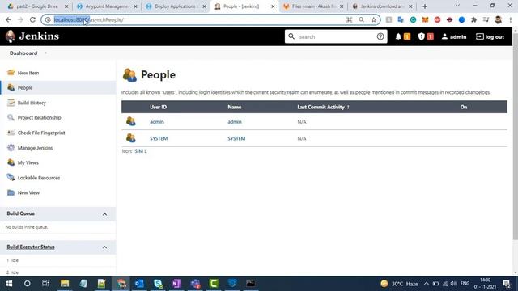The height and width of the screenshot is (291, 518).
Task: Bookmark this page star icon
Action: [374, 19]
